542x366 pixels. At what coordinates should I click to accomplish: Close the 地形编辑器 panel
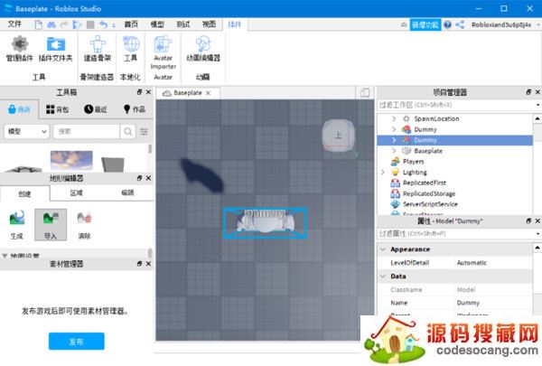[x=148, y=178]
